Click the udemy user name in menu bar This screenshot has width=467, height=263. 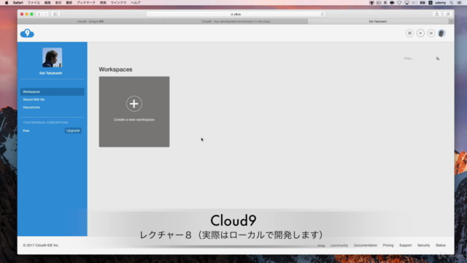[440, 3]
